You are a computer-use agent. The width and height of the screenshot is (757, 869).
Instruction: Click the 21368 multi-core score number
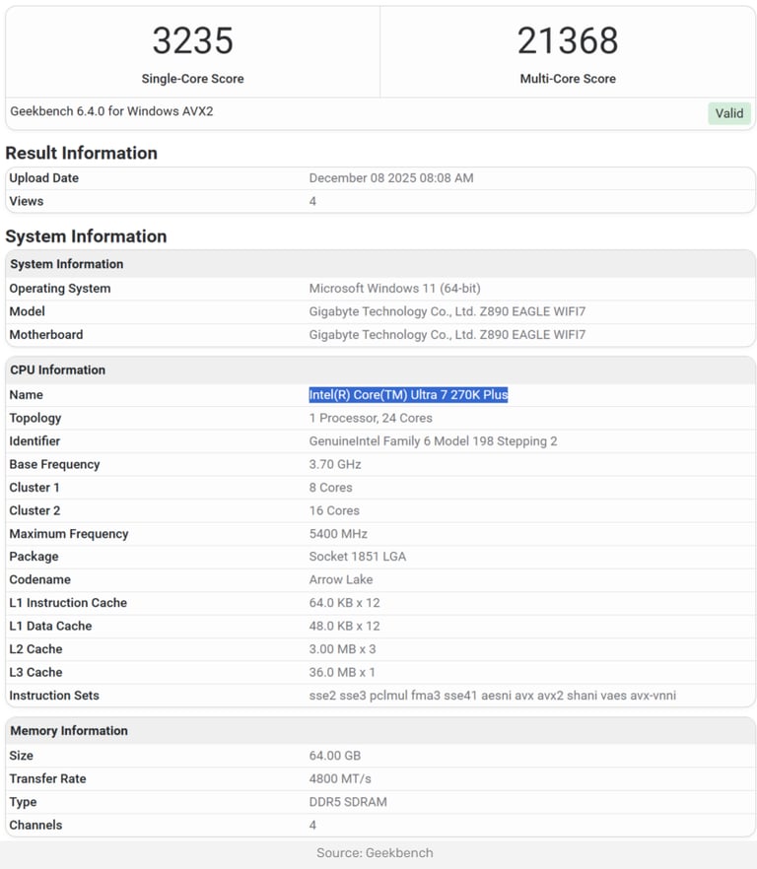pyautogui.click(x=568, y=41)
